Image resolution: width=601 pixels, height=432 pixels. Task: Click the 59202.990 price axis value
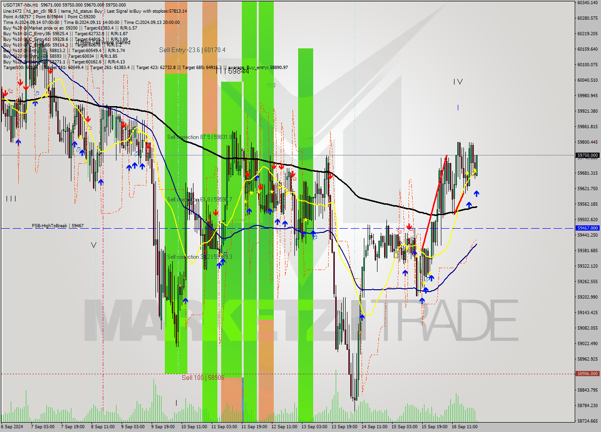[588, 297]
